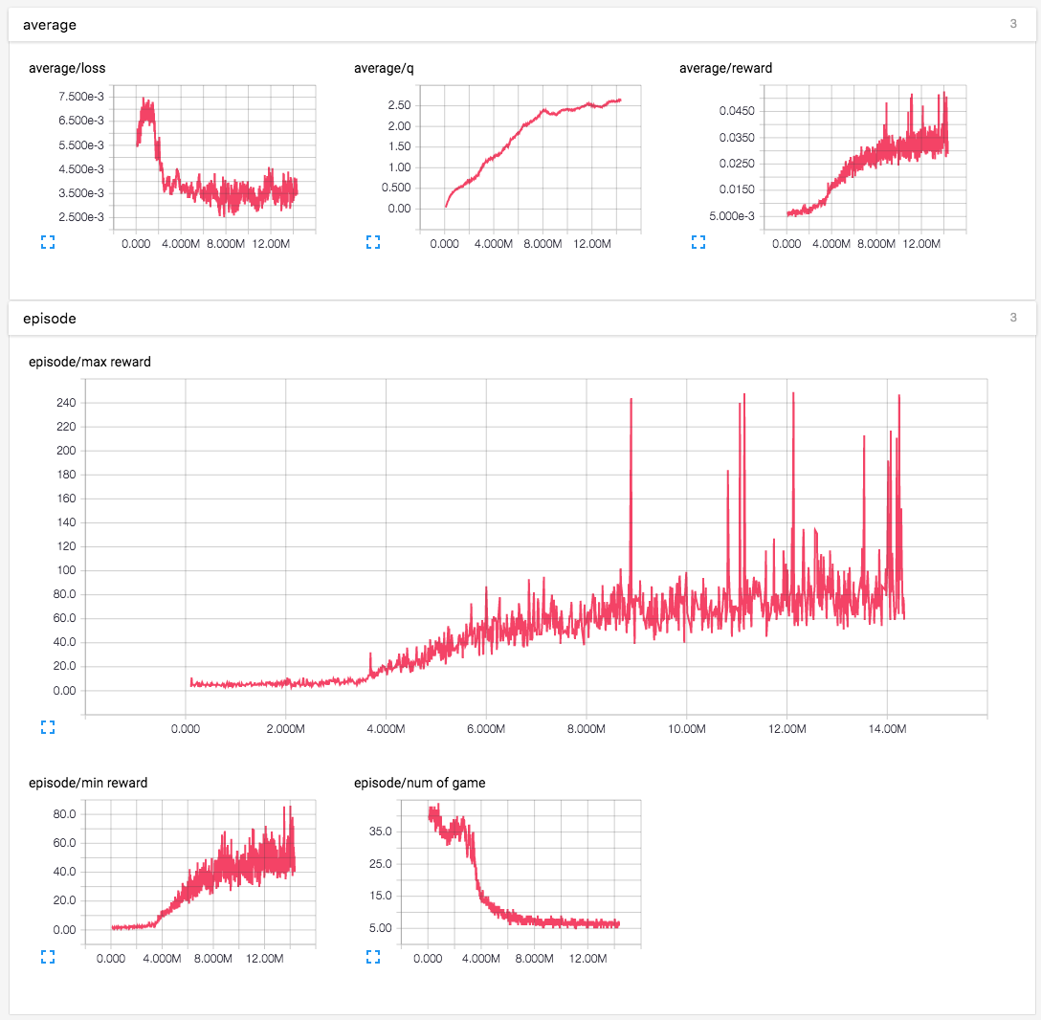Collapse the average section header
Viewport: 1041px width, 1020px height.
tap(521, 25)
